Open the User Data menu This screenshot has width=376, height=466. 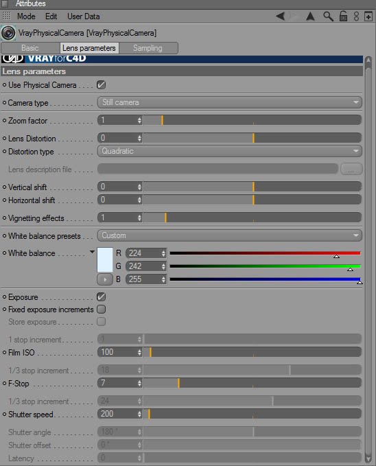(83, 16)
